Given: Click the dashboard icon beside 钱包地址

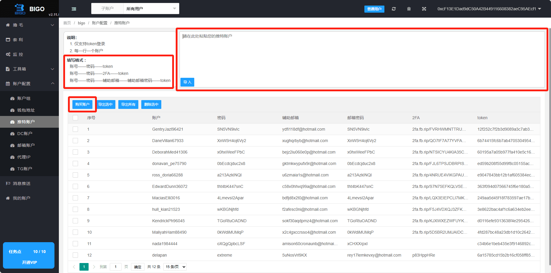Looking at the screenshot, I should (x=12, y=110).
